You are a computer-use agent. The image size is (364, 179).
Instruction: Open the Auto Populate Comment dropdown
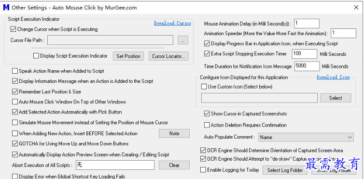pos(306,137)
